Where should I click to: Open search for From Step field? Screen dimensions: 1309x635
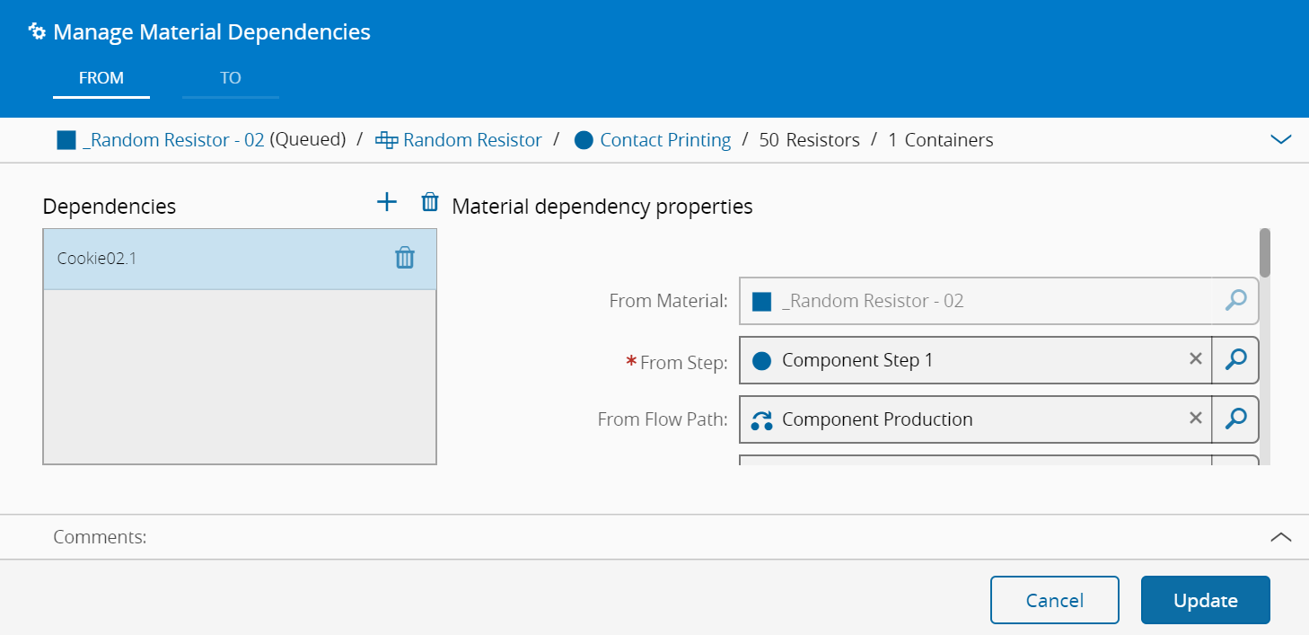(1235, 360)
